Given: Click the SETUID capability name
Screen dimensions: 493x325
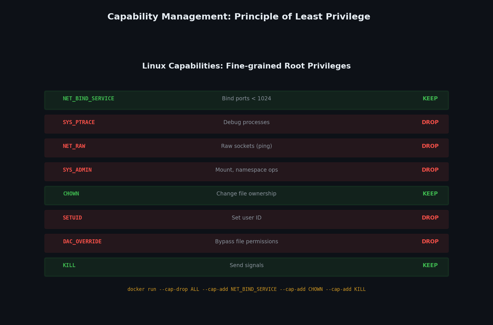Looking at the screenshot, I should point(72,218).
